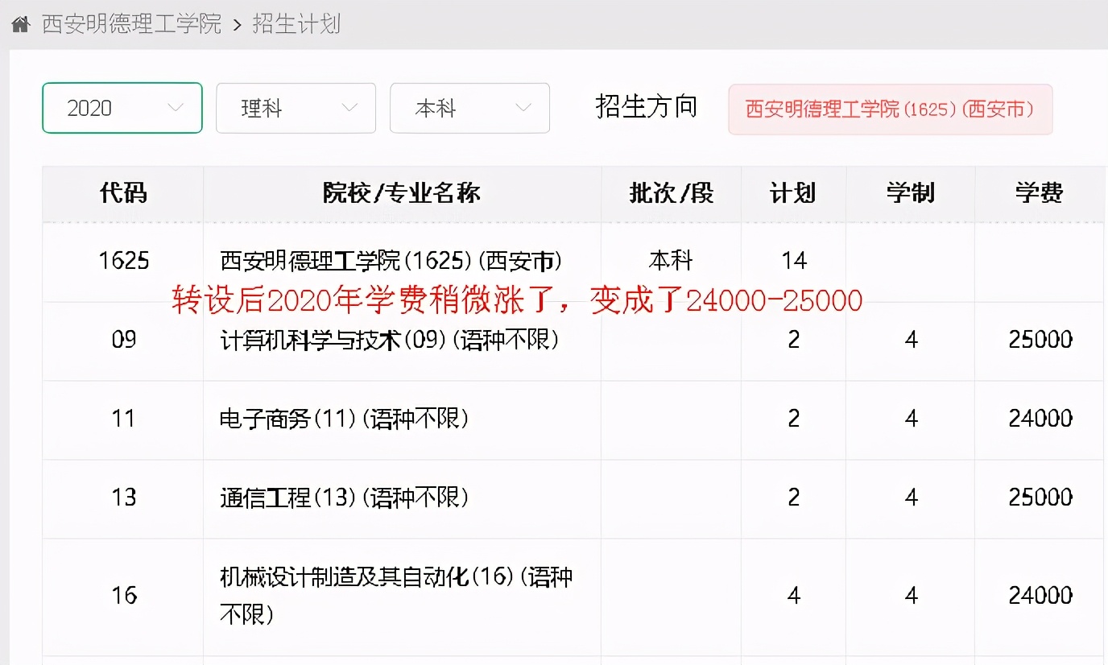Open the 2020 year dropdown
This screenshot has height=665, width=1108.
(x=122, y=108)
